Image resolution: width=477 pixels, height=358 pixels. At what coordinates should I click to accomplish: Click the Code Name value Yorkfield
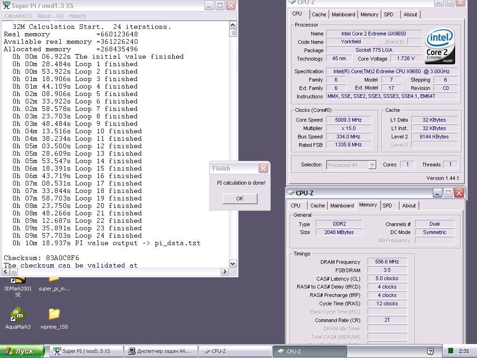351,41
